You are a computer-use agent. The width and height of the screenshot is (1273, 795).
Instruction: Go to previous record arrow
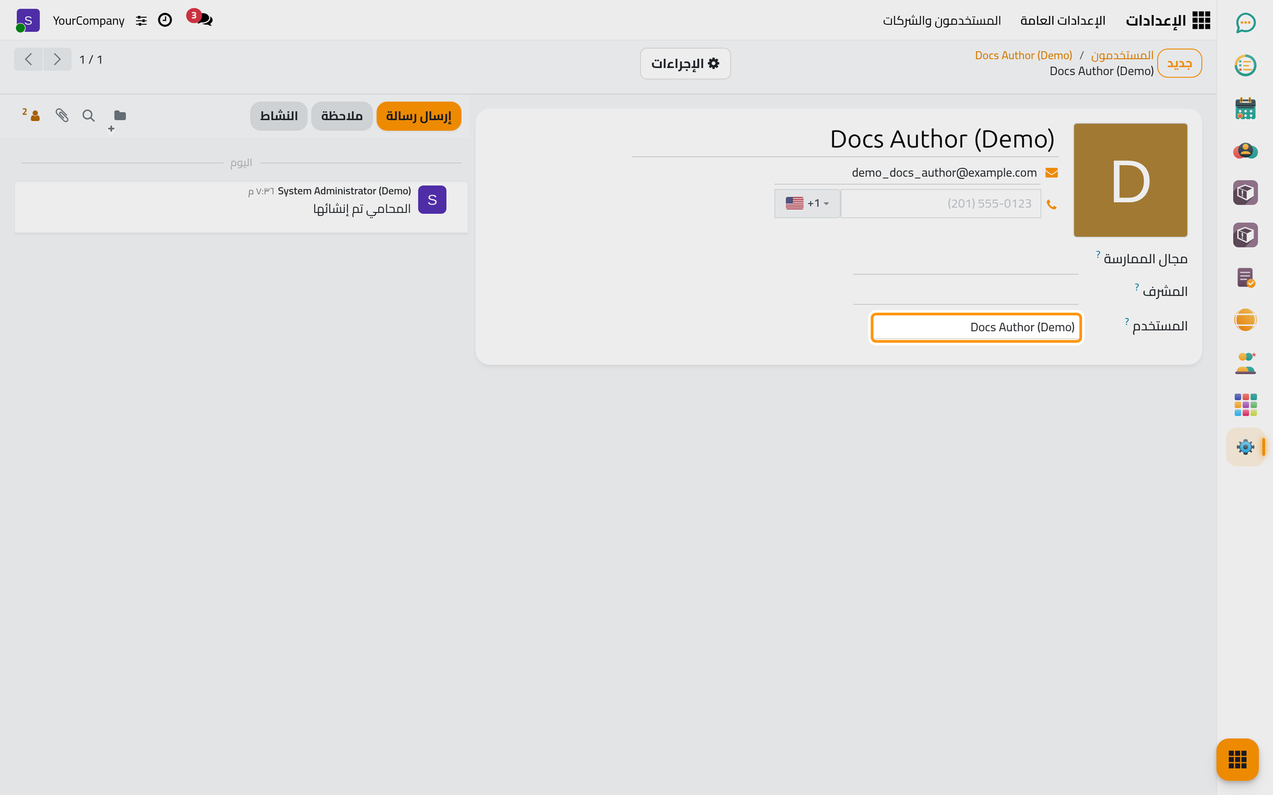click(x=29, y=59)
